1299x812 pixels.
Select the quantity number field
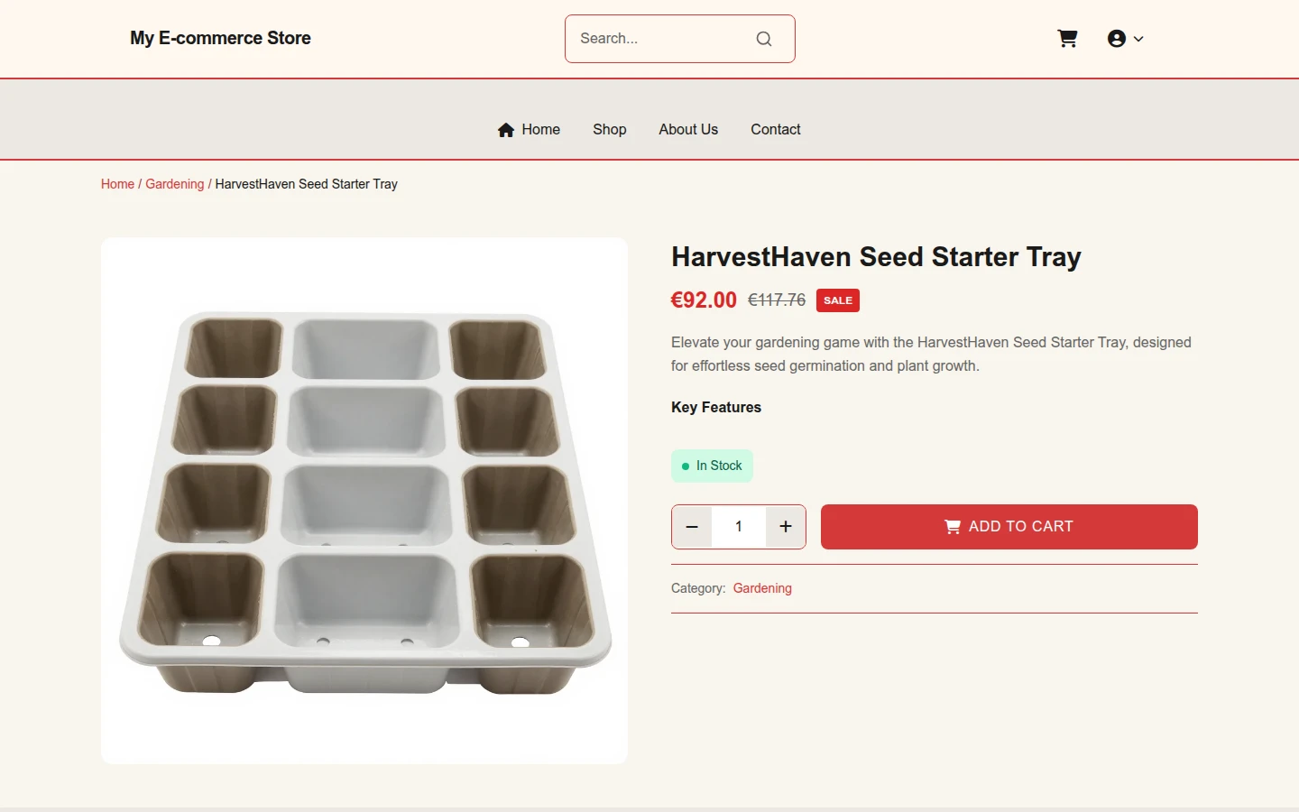pyautogui.click(x=739, y=527)
